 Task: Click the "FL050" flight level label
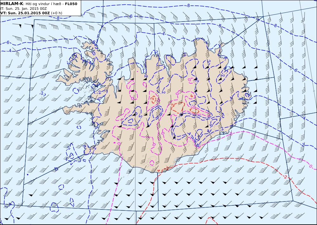[x=71, y=4]
